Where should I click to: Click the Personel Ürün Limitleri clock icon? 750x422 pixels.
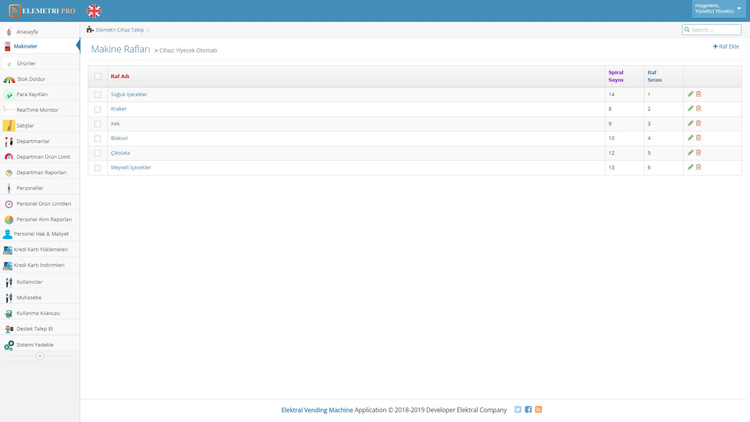[x=9, y=204]
